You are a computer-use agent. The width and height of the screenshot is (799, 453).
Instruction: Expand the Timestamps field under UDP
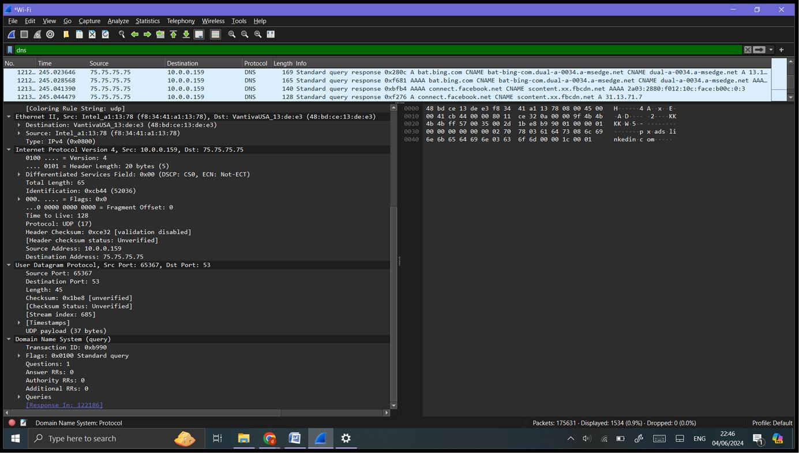point(19,323)
